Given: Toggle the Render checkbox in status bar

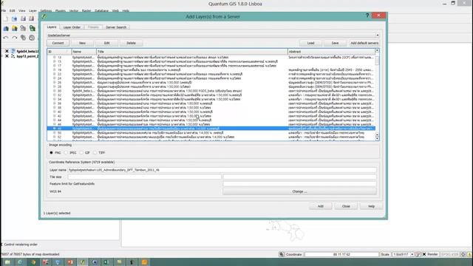Looking at the screenshot, I should pyautogui.click(x=424, y=254).
